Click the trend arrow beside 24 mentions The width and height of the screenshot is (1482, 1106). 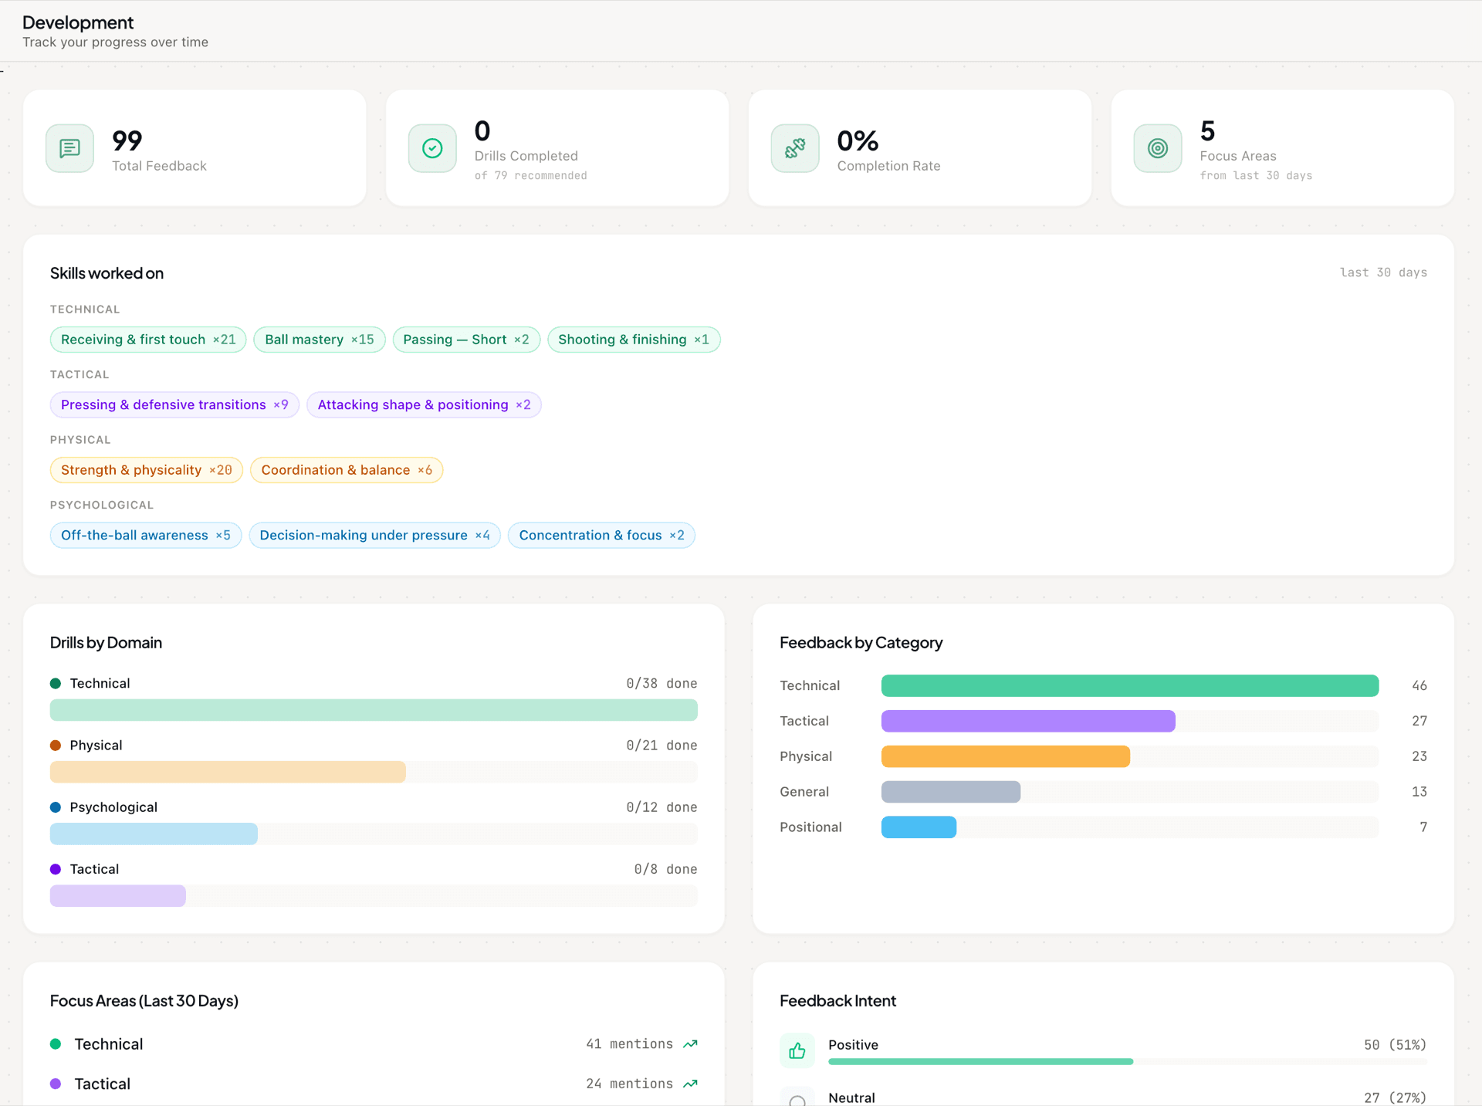click(691, 1084)
